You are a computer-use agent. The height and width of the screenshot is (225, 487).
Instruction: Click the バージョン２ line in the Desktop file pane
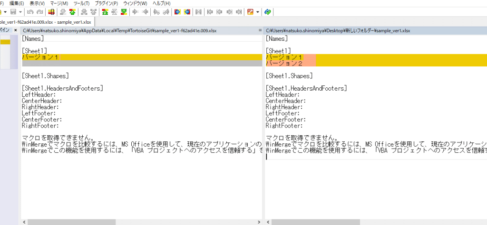(376, 63)
